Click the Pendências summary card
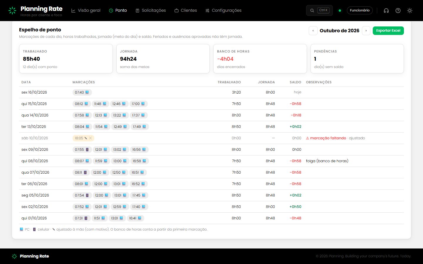This screenshot has height=264, width=423. (x=357, y=59)
